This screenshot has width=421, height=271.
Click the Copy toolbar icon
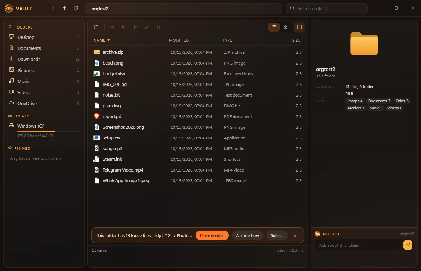pyautogui.click(x=124, y=27)
